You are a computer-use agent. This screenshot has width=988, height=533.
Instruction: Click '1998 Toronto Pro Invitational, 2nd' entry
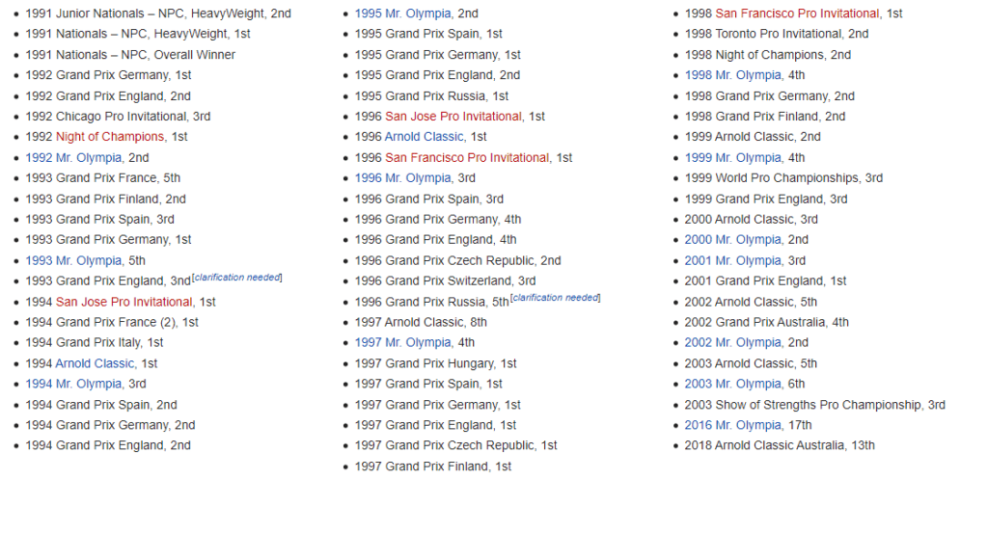(x=777, y=34)
